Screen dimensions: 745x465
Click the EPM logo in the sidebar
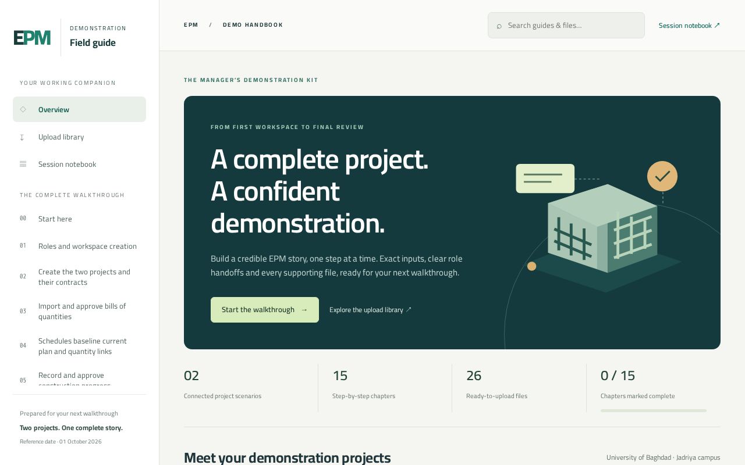[x=32, y=38]
